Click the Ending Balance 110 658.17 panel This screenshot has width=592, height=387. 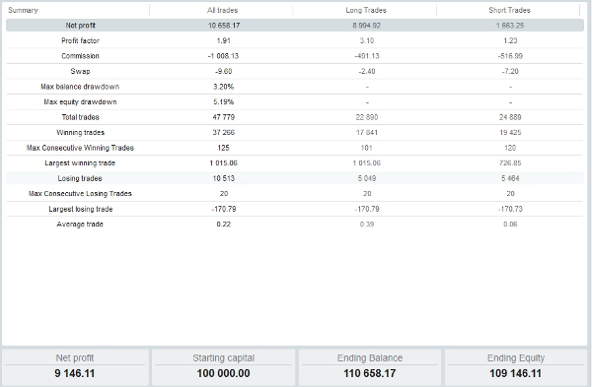click(370, 367)
